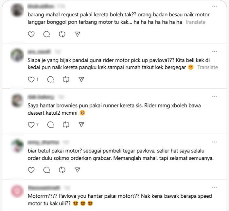Open the pink avatar commenter's profile
Viewport: 229px width, 211px height.
tap(17, 191)
